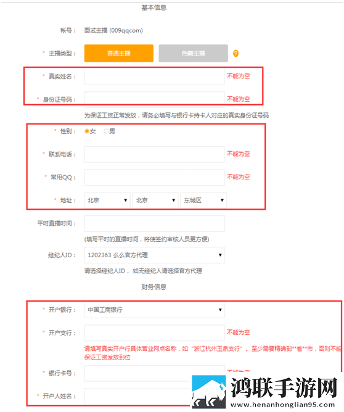Focus the 常用QQ input field
The height and width of the screenshot is (412, 344).
point(154,178)
